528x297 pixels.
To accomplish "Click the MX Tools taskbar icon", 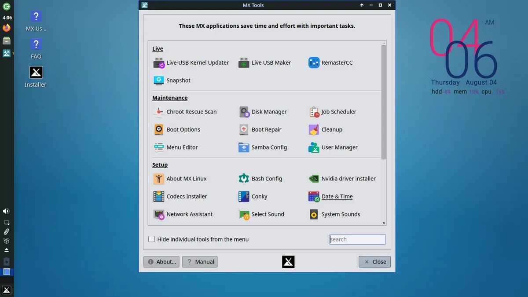I will (7, 53).
